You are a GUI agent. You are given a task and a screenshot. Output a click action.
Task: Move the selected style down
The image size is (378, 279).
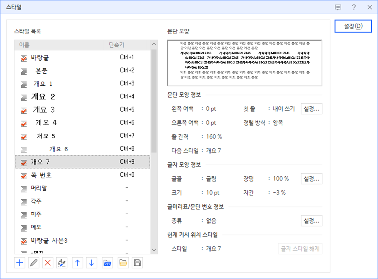coord(92,263)
